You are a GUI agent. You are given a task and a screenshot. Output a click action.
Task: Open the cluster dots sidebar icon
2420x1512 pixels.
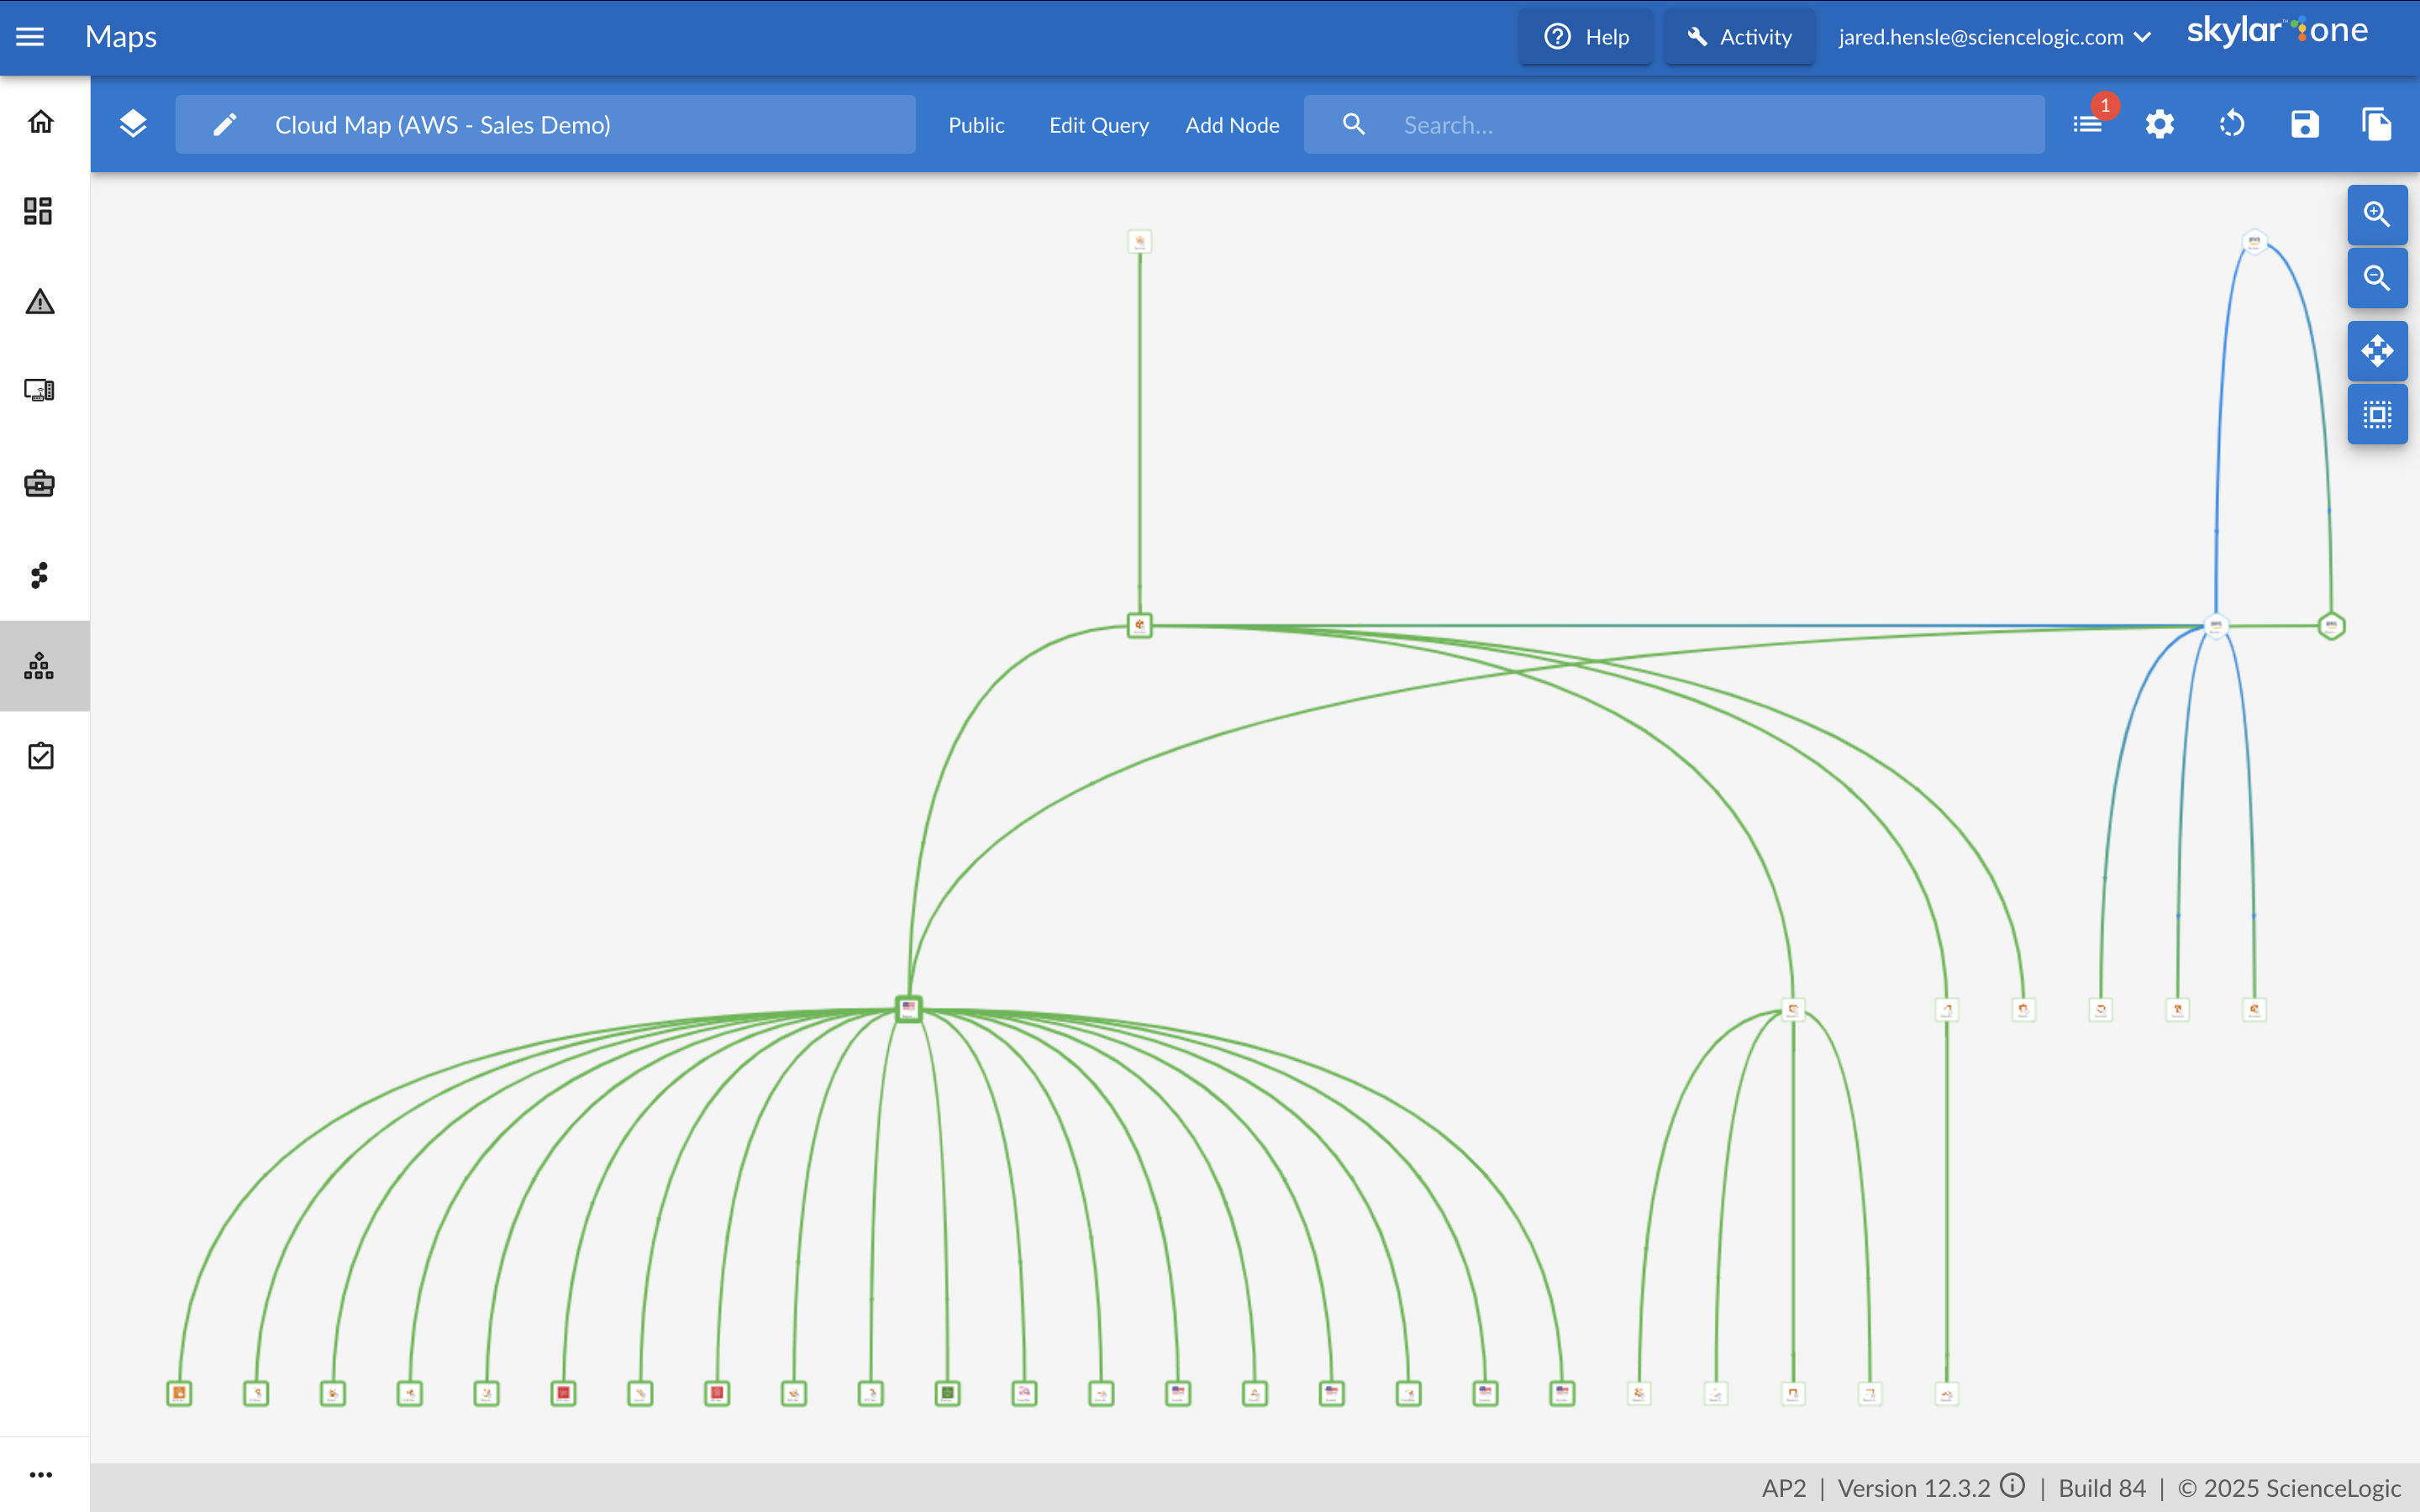39,575
